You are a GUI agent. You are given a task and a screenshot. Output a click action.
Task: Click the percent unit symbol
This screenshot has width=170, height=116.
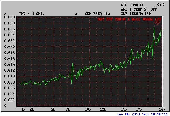click(x=5, y=14)
